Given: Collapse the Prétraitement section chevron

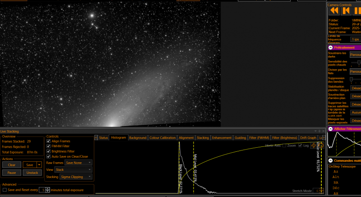Looking at the screenshot, I should tap(331, 47).
